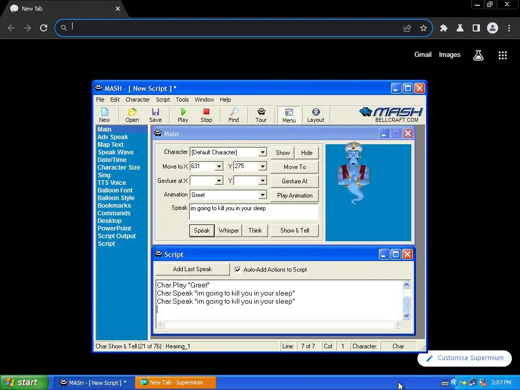The height and width of the screenshot is (390, 520).
Task: Click the browser reload icon
Action: click(x=44, y=28)
